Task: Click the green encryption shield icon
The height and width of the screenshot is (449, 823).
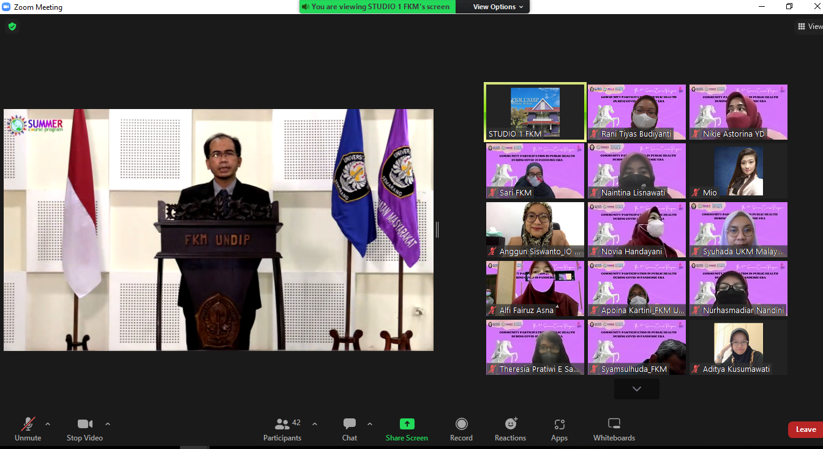Action: pos(12,26)
